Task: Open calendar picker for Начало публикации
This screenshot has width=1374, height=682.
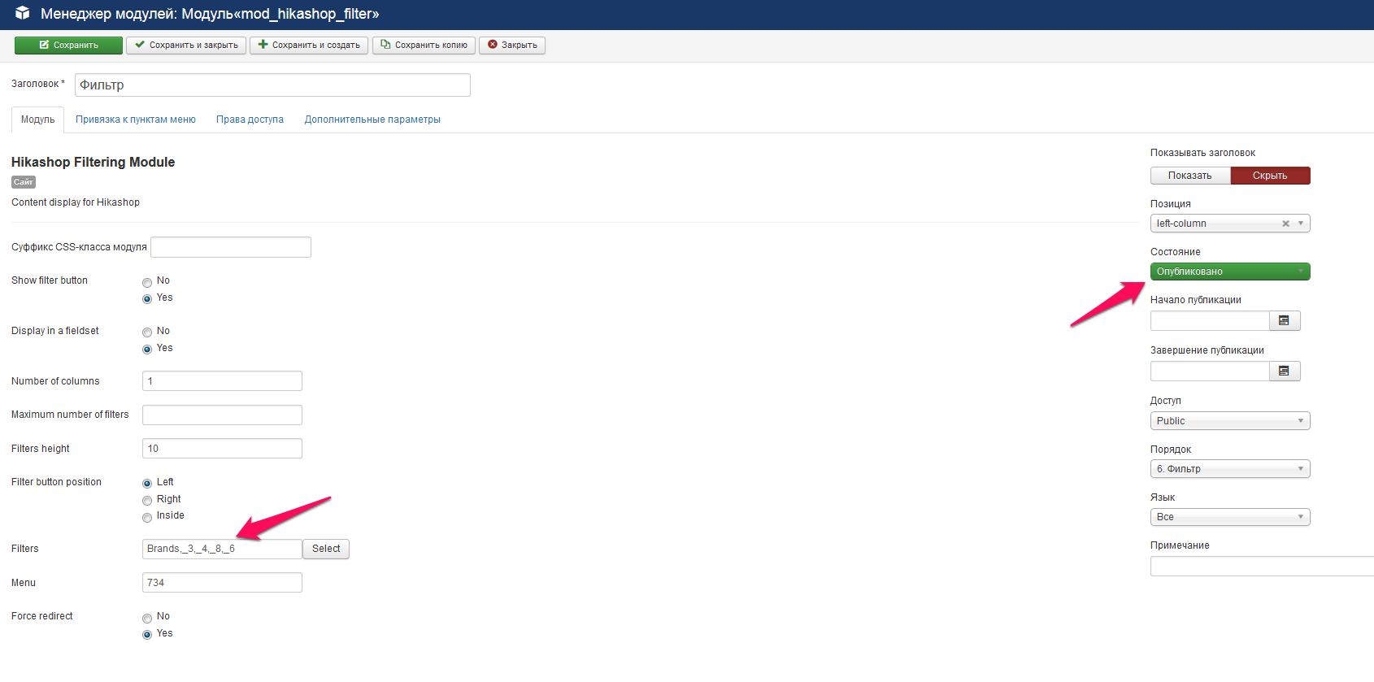Action: 1285,321
